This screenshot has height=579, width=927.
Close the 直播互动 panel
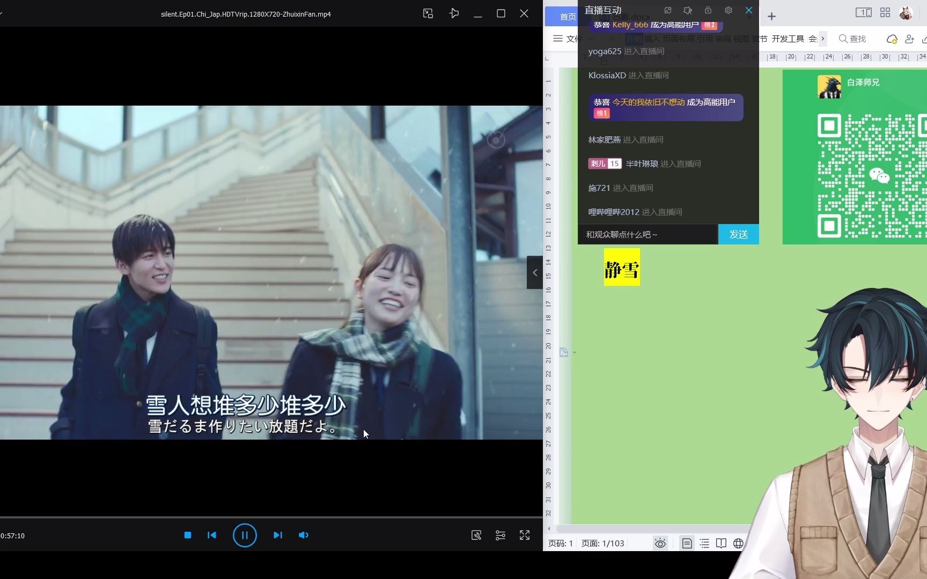tap(749, 10)
